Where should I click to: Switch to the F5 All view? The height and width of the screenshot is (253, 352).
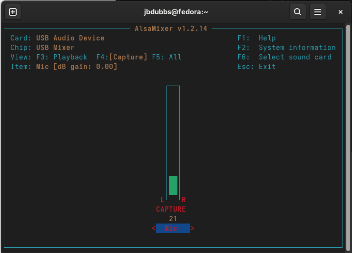tap(166, 57)
